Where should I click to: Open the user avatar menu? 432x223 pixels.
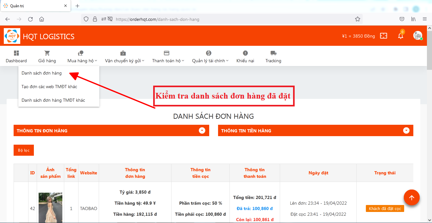[x=418, y=35]
